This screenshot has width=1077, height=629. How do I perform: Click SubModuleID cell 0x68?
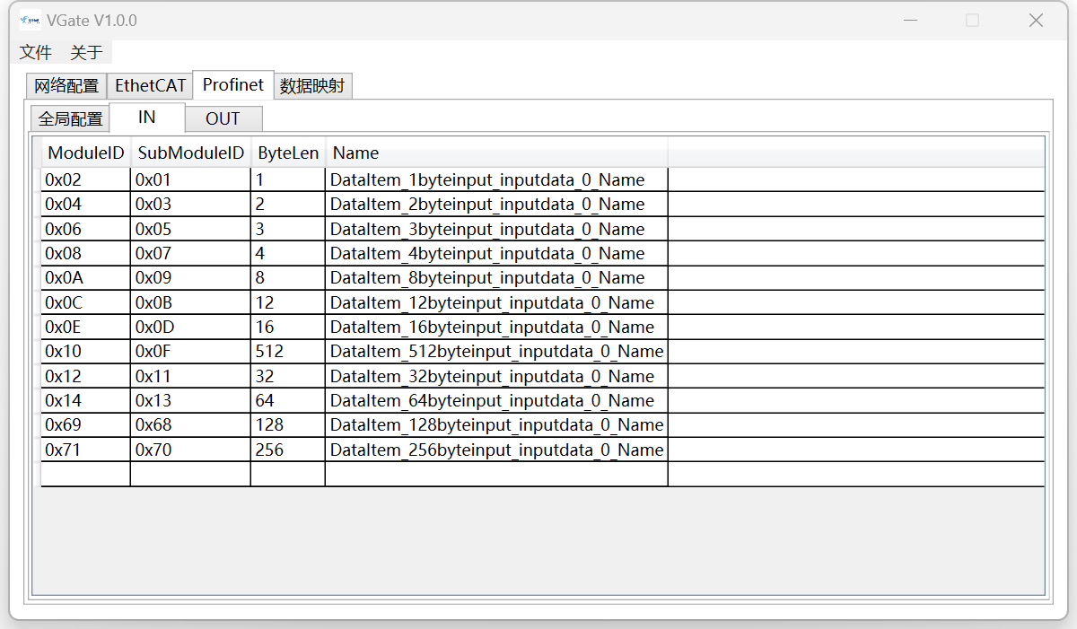[190, 424]
